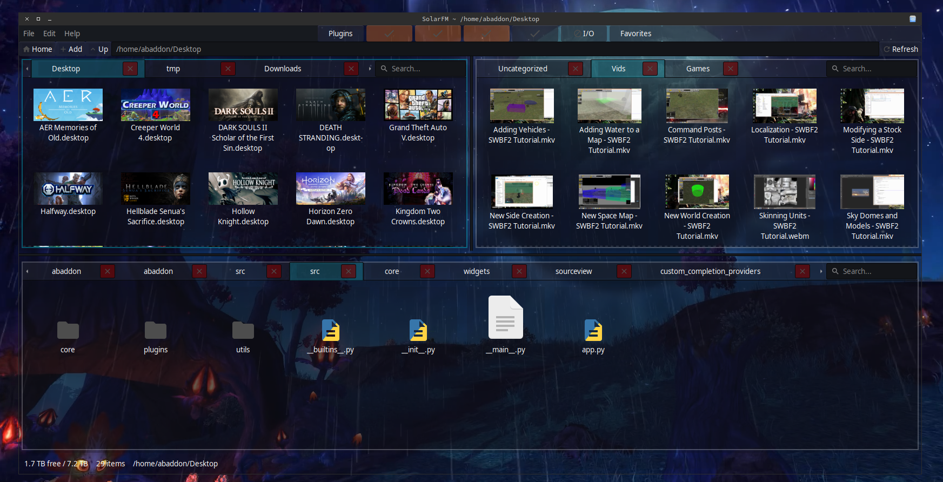
Task: Close the Downloads tab
Action: 351,69
